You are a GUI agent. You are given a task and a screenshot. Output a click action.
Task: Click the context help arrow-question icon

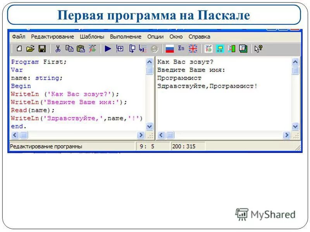click(258, 49)
